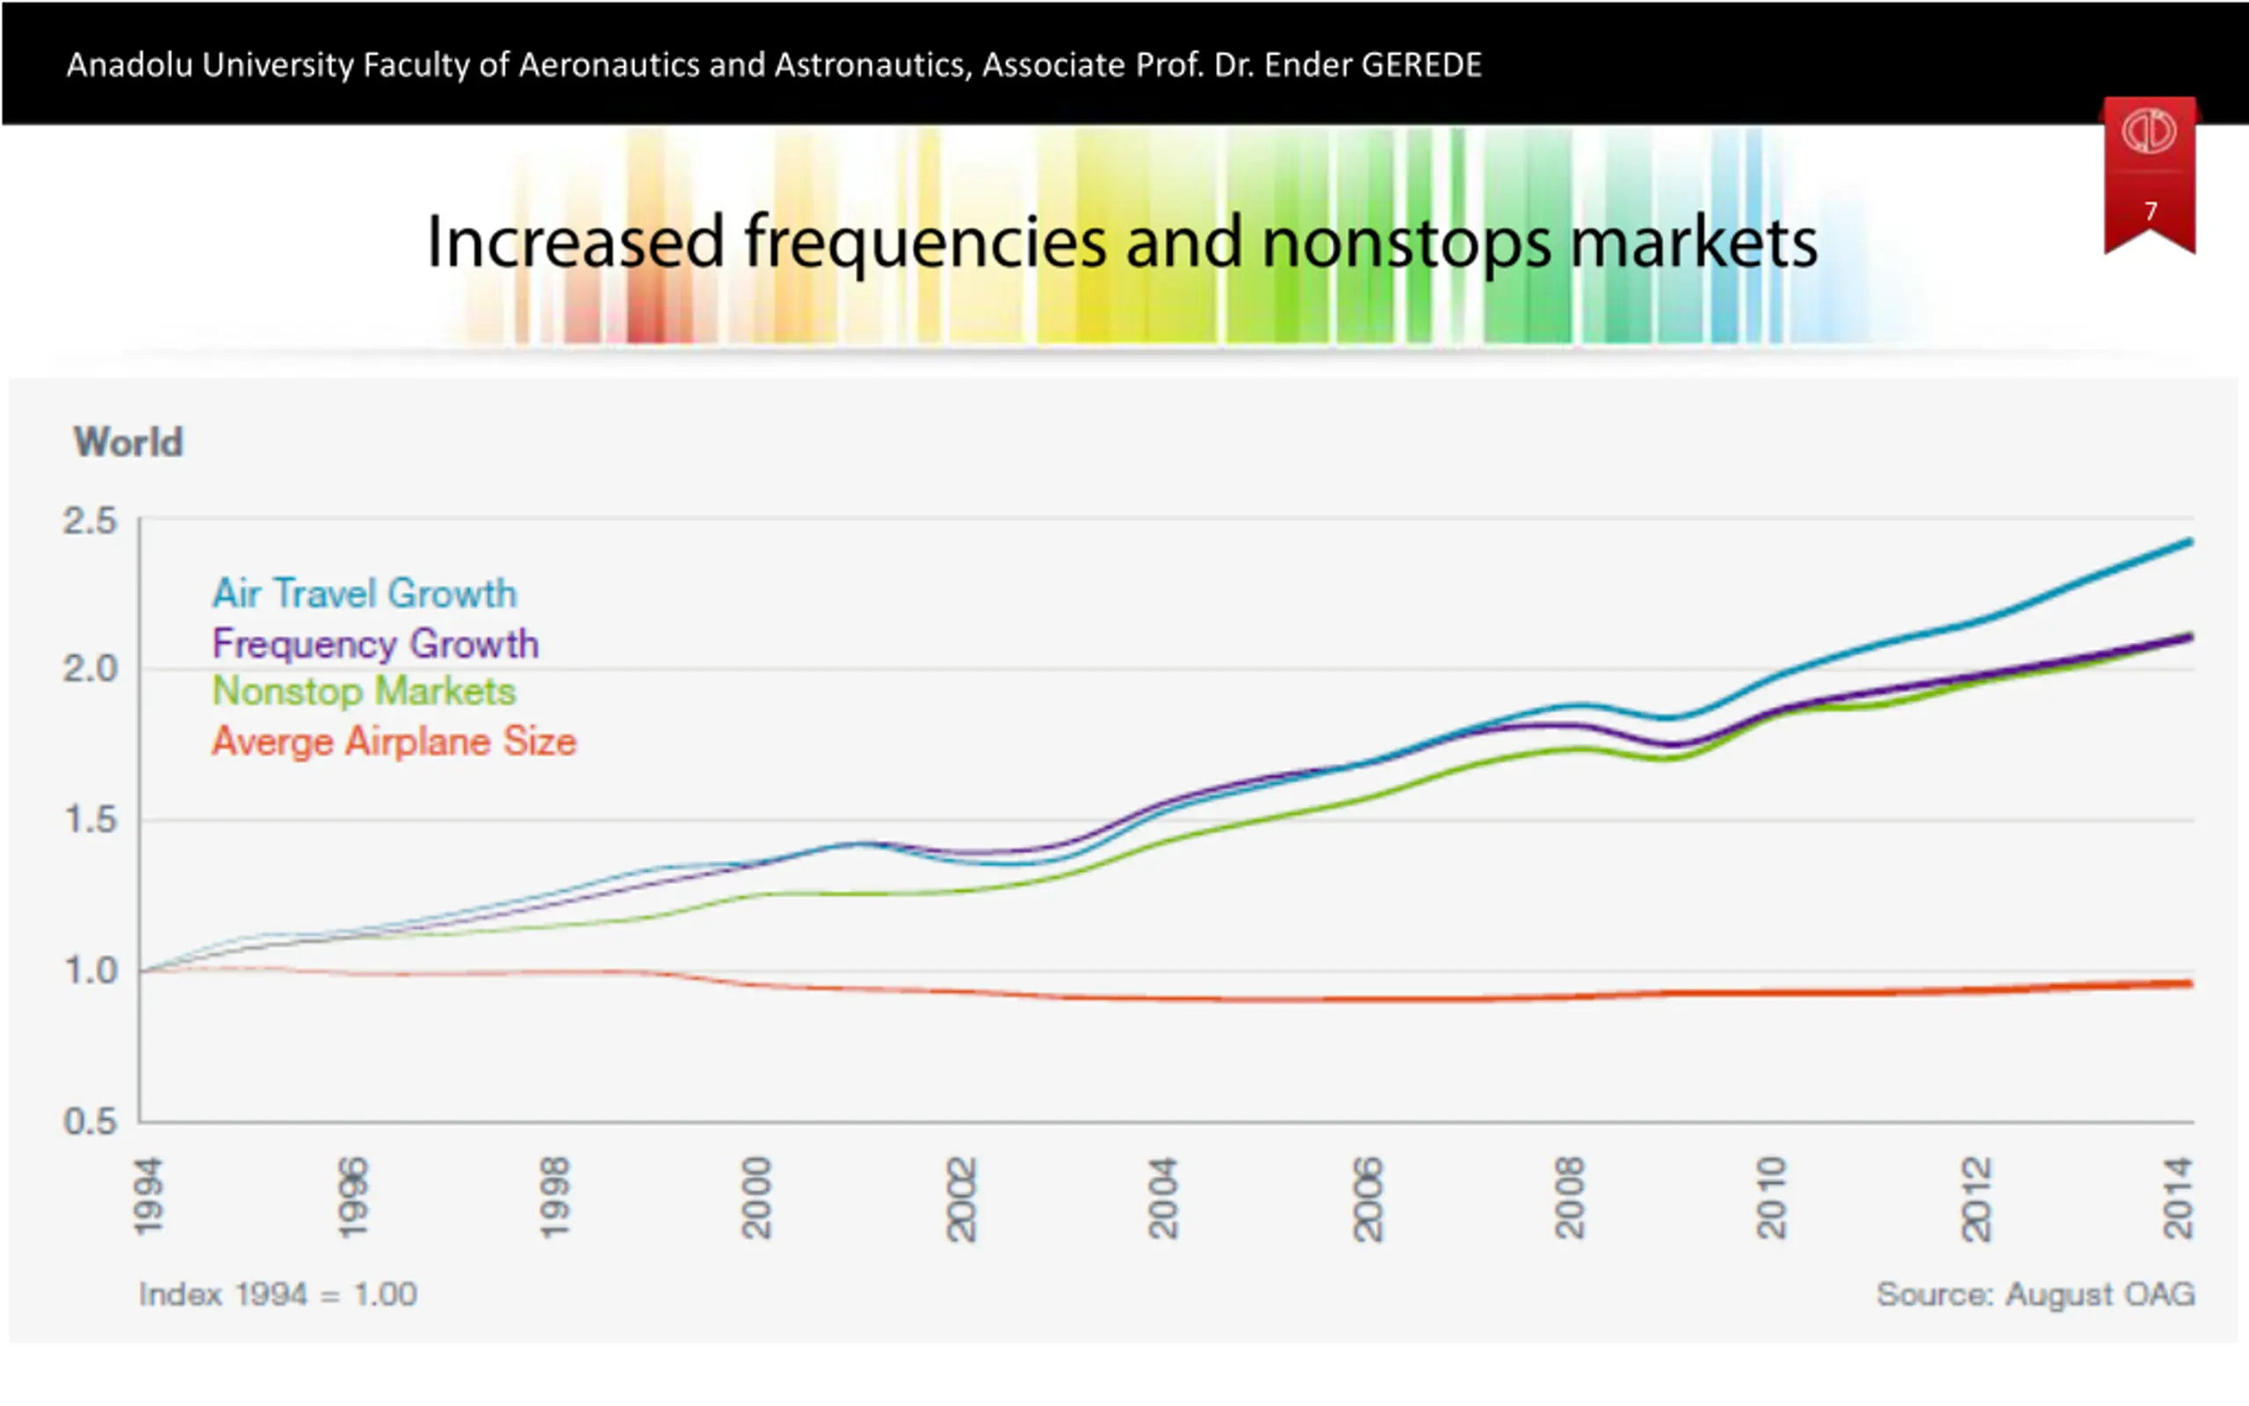Select the Air Travel Growth legend label
This screenshot has height=1406, width=2249.
[364, 593]
